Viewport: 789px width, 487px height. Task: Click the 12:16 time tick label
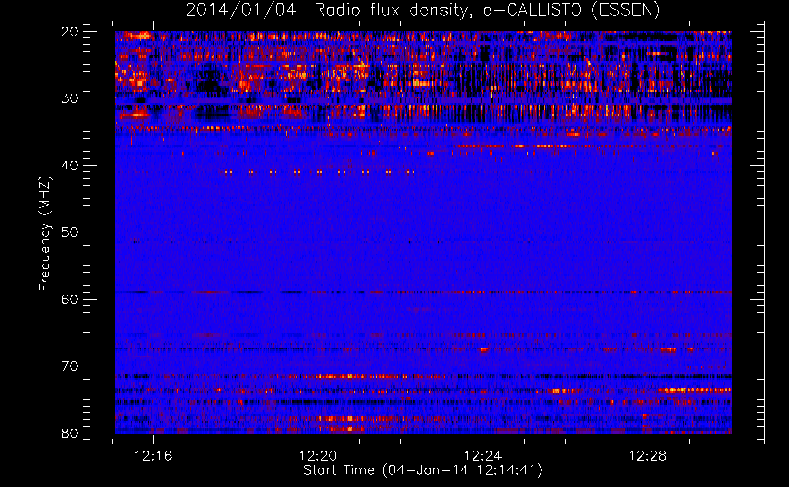(x=153, y=456)
